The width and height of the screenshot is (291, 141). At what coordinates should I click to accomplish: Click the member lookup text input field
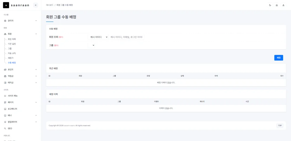127,37
